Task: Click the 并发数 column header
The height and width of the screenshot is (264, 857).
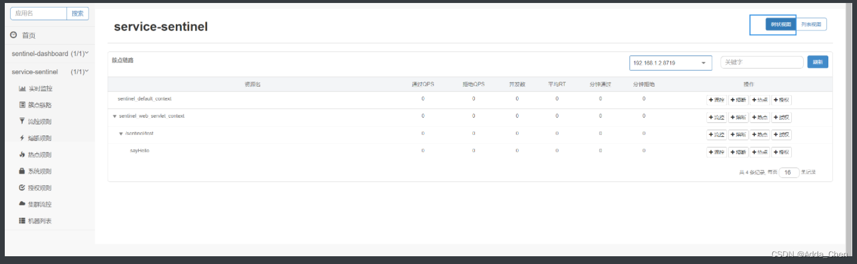Action: point(517,85)
